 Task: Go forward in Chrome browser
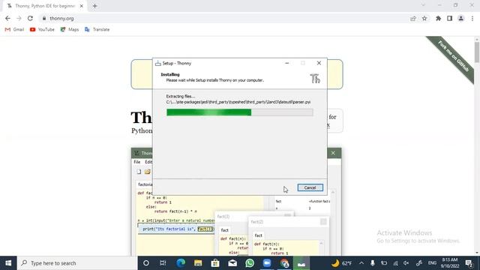(19, 18)
